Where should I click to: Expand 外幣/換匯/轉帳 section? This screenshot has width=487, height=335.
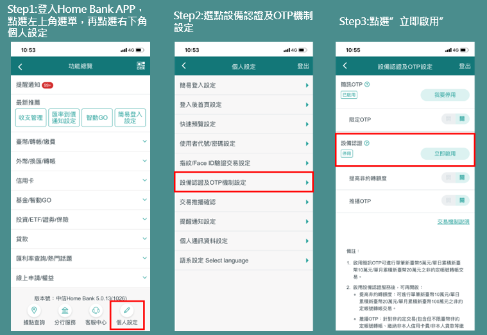point(80,161)
